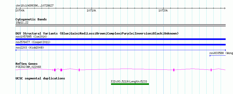The image size is (233, 94).
Task: Click the 18p11.22 band label
Action: coord(22,23)
